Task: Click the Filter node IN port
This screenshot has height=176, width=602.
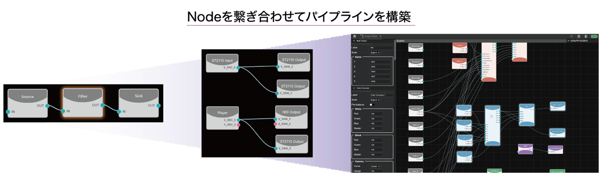Action: point(63,111)
